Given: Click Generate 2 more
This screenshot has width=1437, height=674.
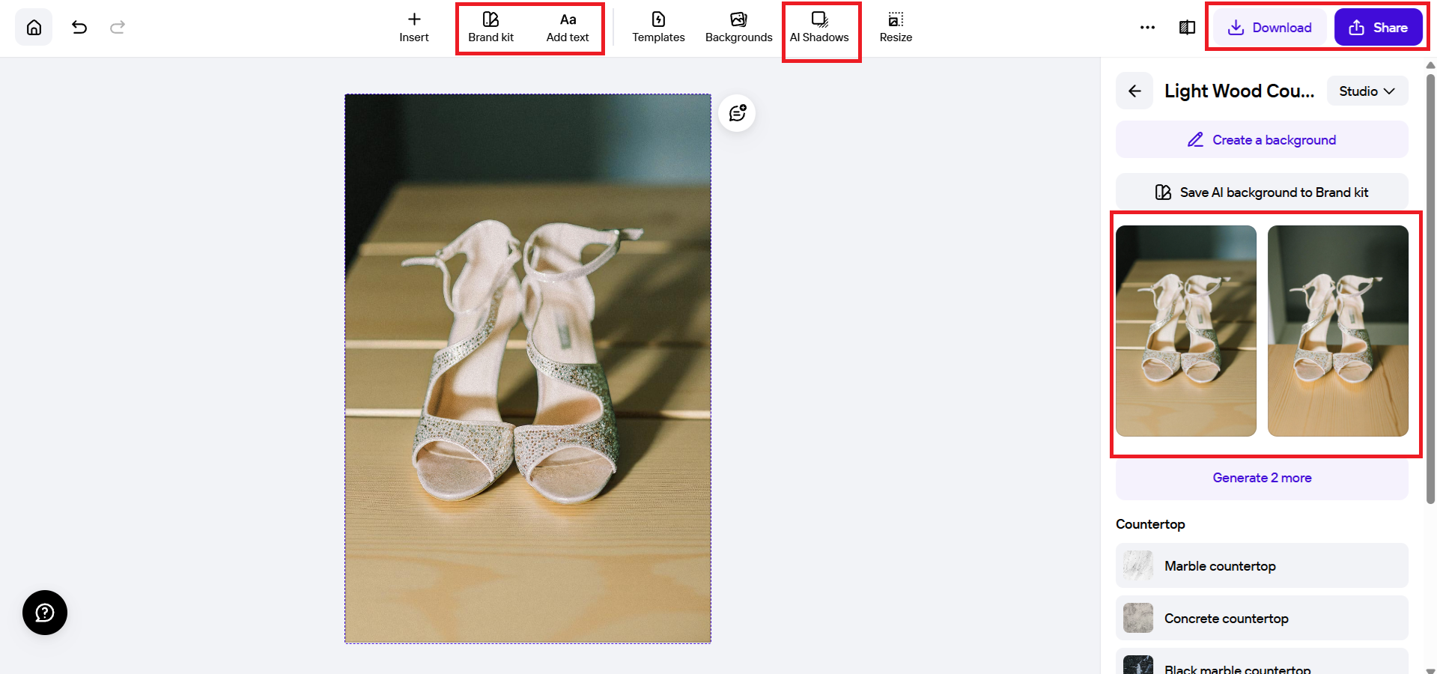Looking at the screenshot, I should 1262,478.
